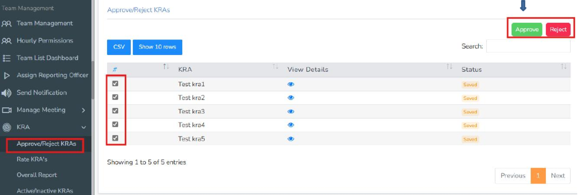This screenshot has width=578, height=195.
Task: Select KRA menu label in sidebar
Action: coord(23,127)
